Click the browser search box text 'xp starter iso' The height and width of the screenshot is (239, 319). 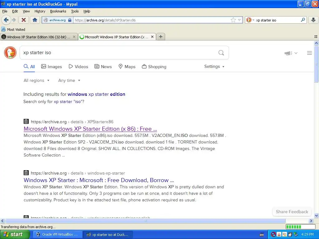click(266, 20)
